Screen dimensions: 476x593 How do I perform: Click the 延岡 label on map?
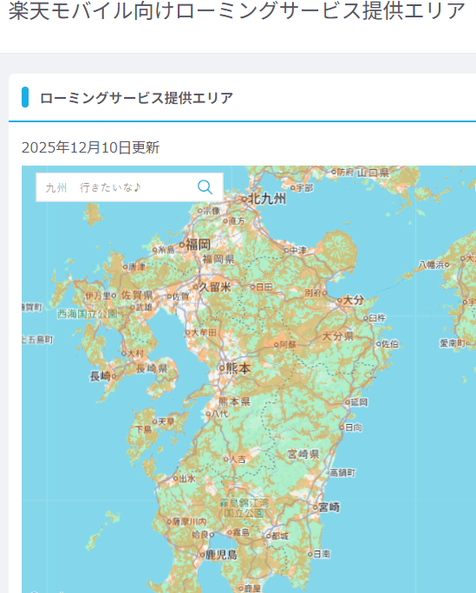point(359,402)
